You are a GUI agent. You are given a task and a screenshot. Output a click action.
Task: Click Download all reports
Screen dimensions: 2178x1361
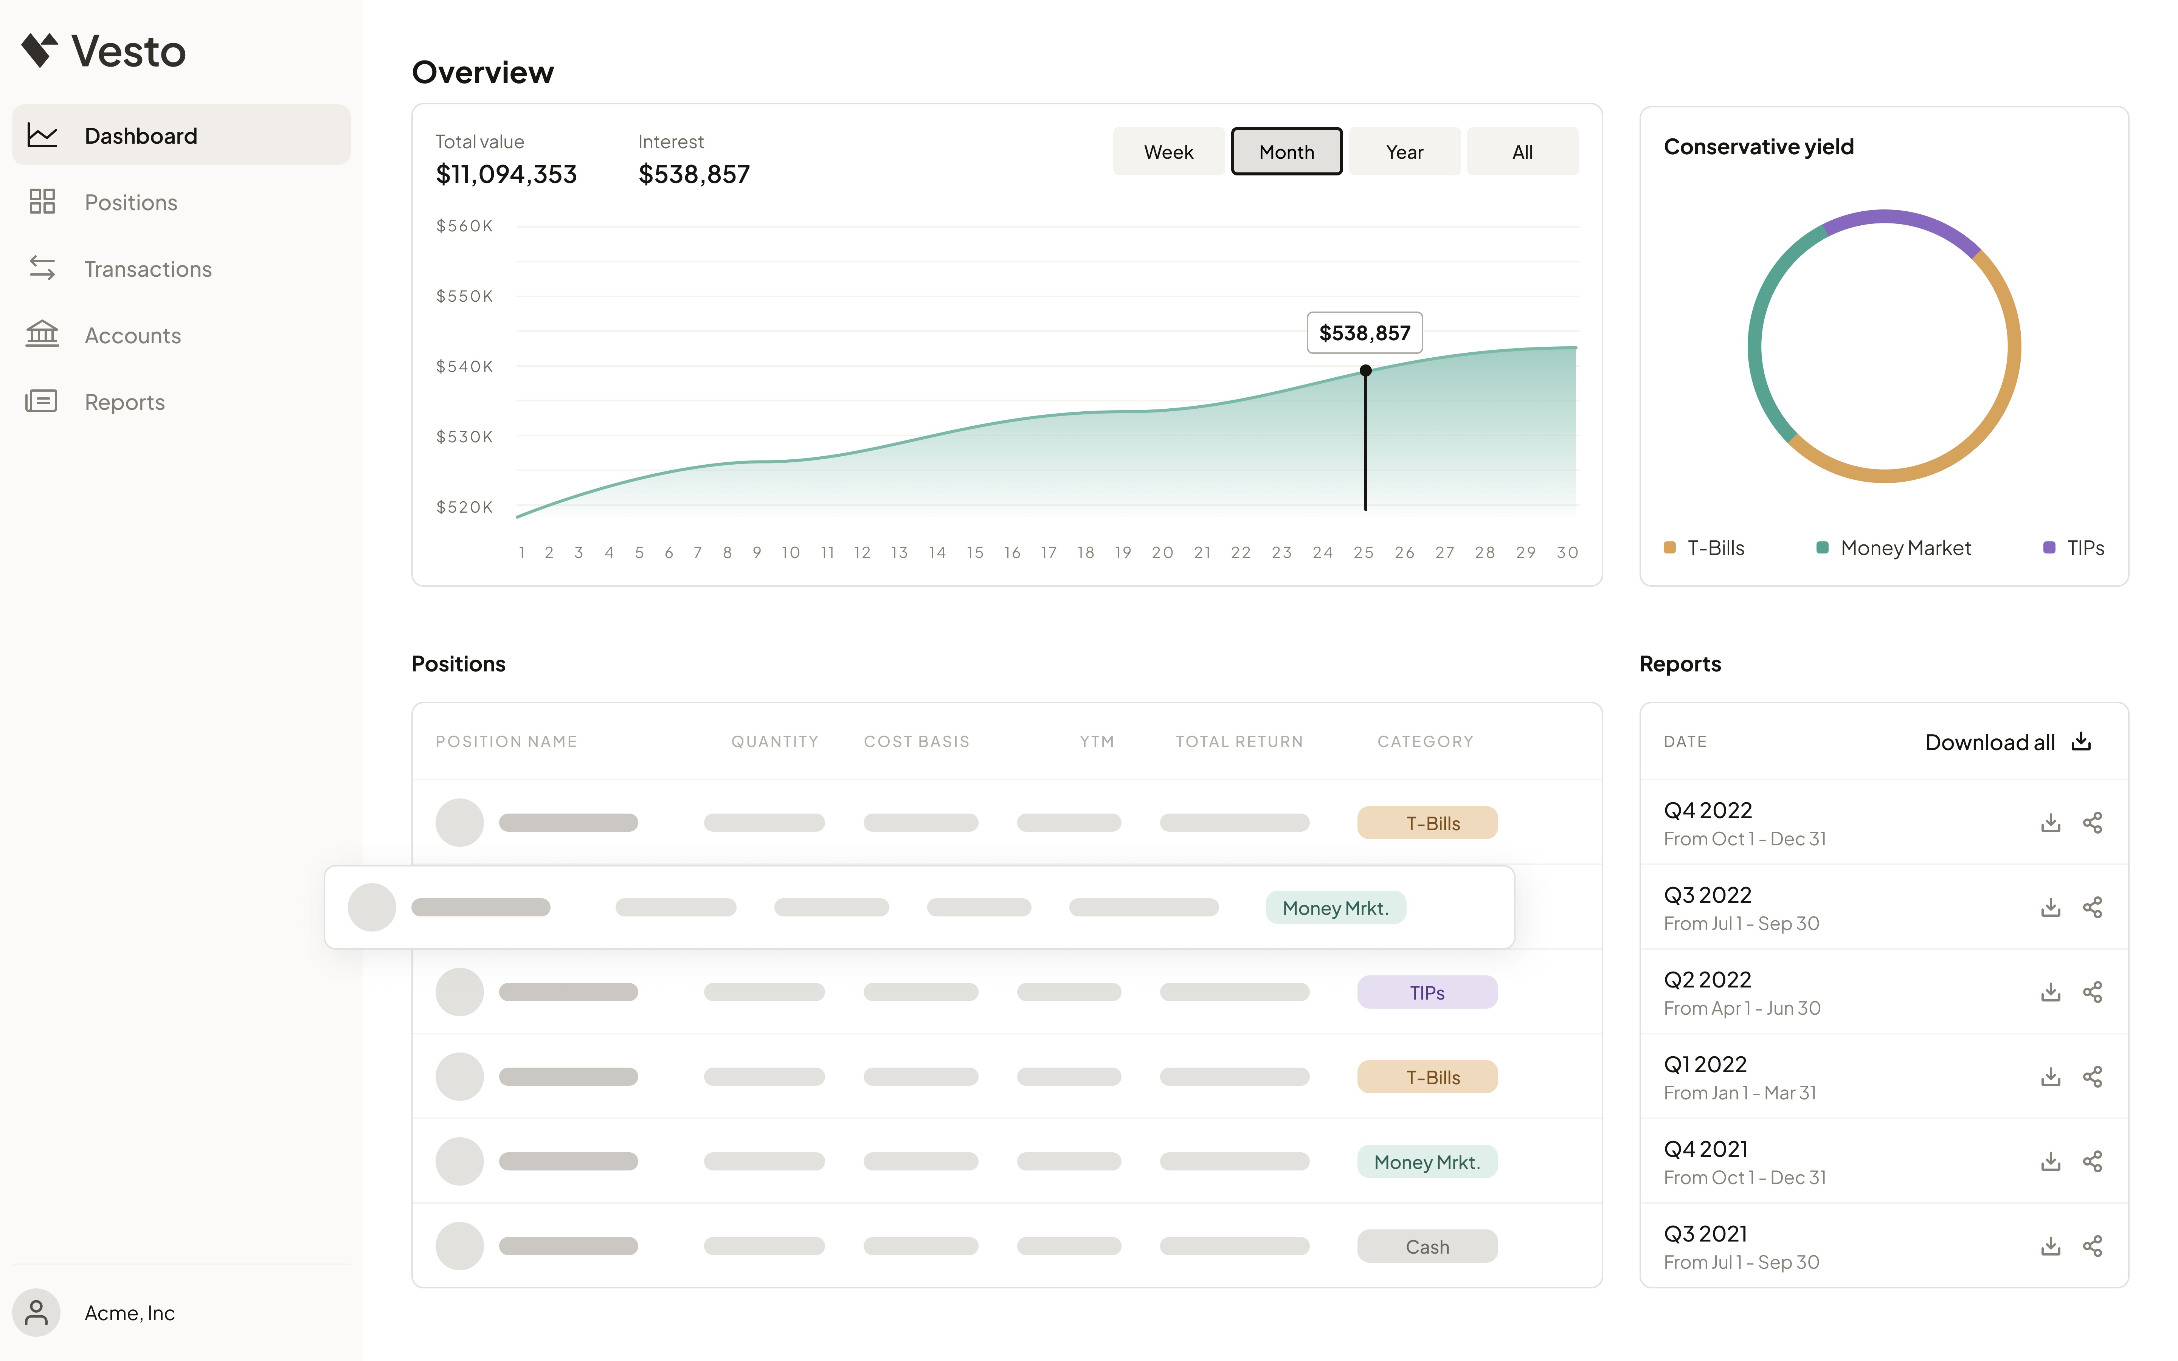click(x=2007, y=742)
